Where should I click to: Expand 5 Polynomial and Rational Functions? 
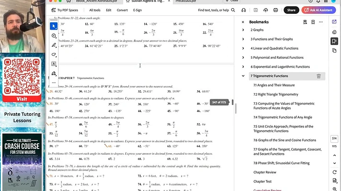tap(243, 57)
